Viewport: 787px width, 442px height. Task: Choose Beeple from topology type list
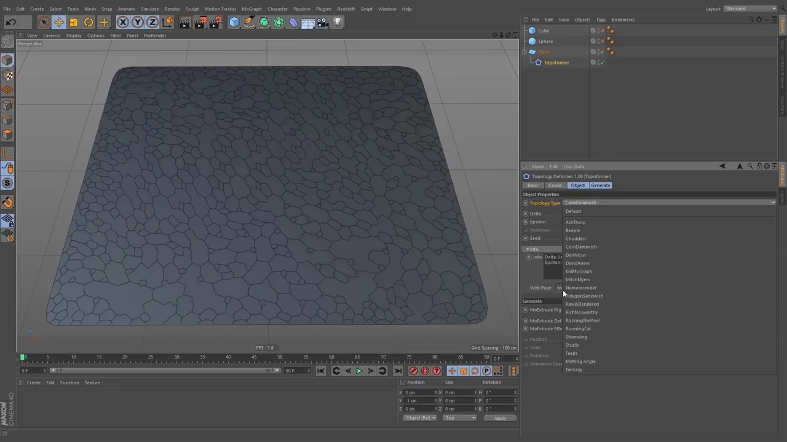[572, 230]
